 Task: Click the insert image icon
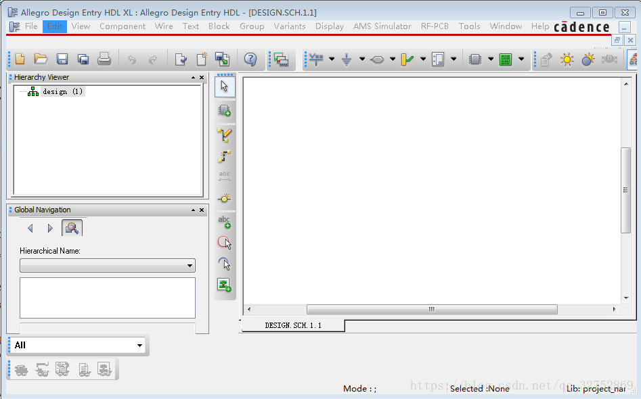pyautogui.click(x=225, y=285)
